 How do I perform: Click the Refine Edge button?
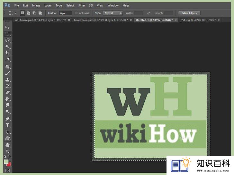[189, 13]
